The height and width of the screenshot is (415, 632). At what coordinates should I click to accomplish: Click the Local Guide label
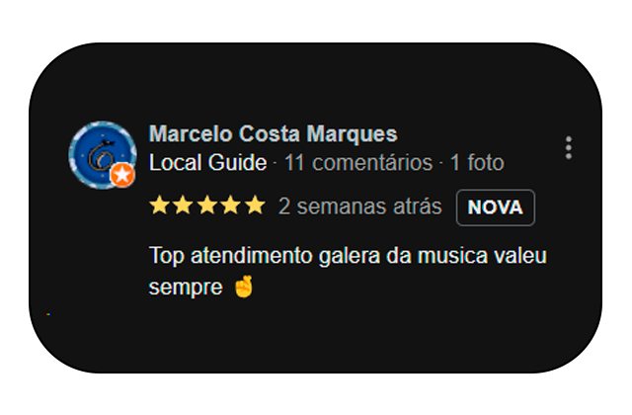[208, 162]
